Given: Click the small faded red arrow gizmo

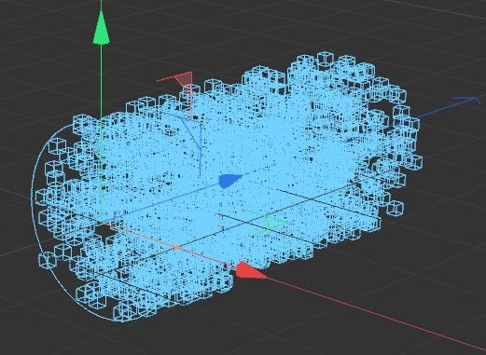Looking at the screenshot, I should (x=184, y=77).
